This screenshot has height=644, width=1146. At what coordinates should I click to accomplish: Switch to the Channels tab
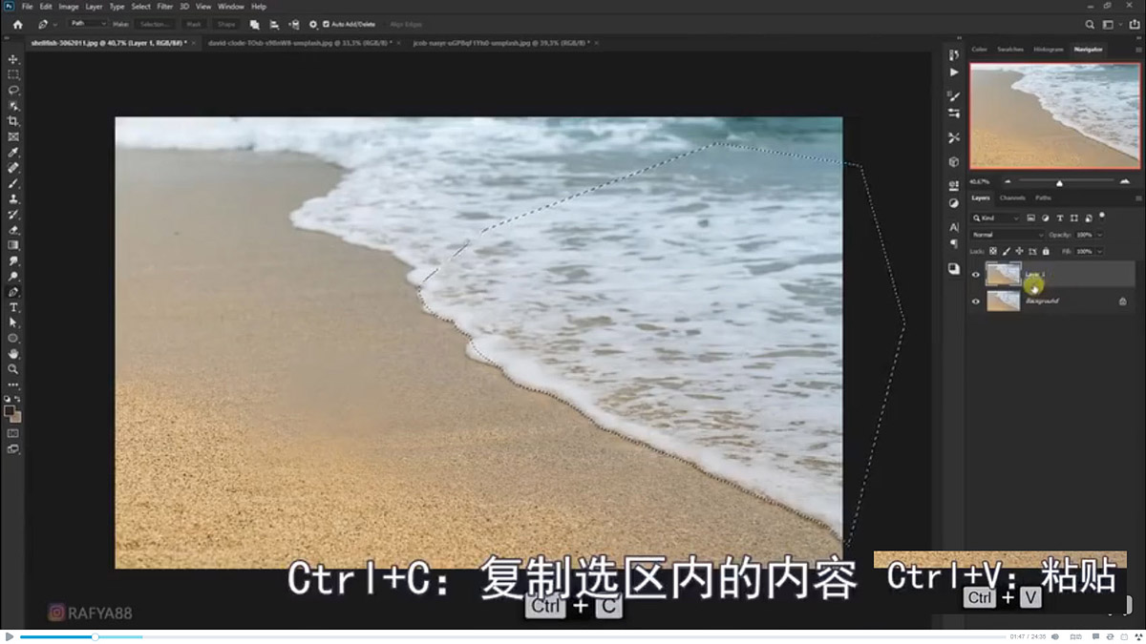1012,198
